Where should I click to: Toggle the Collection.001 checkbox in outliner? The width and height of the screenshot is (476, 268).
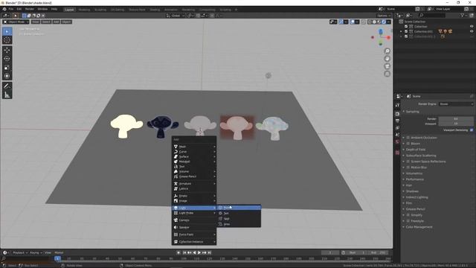(x=406, y=31)
